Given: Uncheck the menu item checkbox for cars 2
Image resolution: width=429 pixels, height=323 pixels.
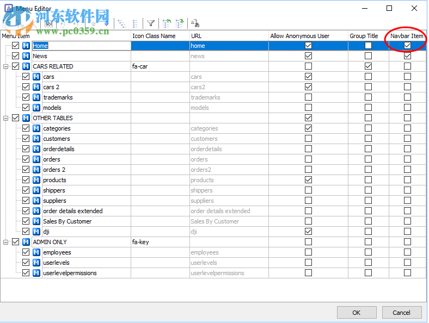Looking at the screenshot, I should click(x=26, y=87).
